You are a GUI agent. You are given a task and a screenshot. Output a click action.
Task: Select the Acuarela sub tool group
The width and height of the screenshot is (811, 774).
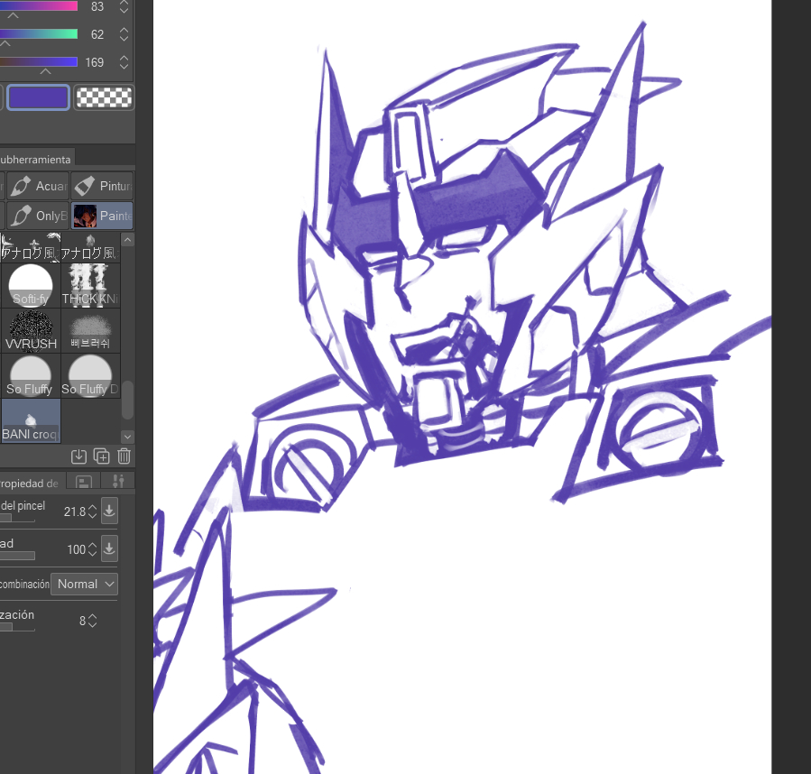tap(38, 187)
